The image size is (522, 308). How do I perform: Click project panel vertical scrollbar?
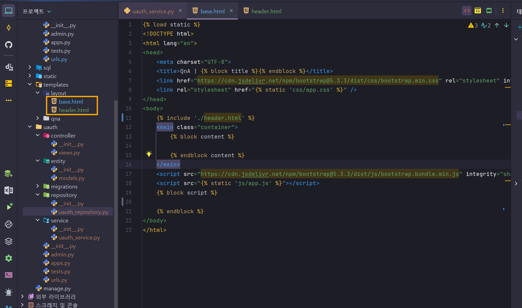pos(116,204)
